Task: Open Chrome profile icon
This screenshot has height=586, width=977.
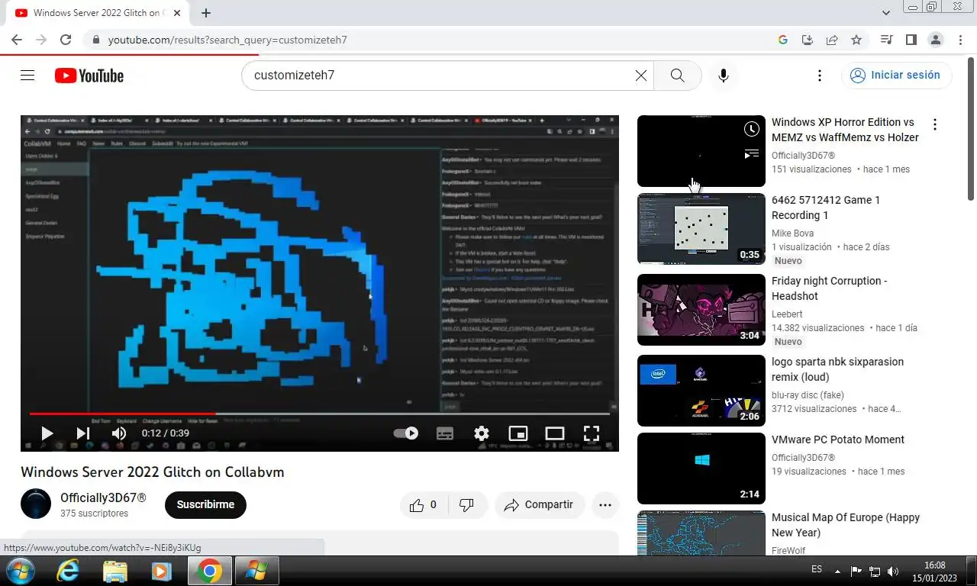Action: (x=935, y=40)
